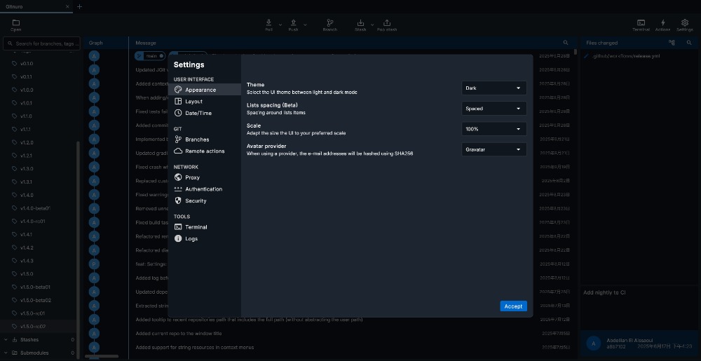Click the Actions lightning bolt icon
Viewport: 701px width, 361px height.
click(663, 24)
